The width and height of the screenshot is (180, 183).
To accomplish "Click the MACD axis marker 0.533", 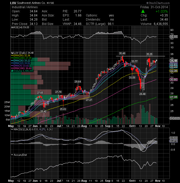I will pyautogui.click(x=174, y=138).
